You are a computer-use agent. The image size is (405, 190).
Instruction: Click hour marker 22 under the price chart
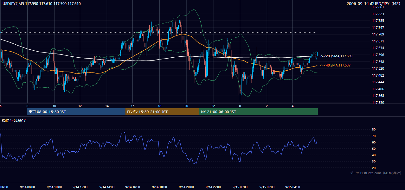pyautogui.click(x=213, y=106)
